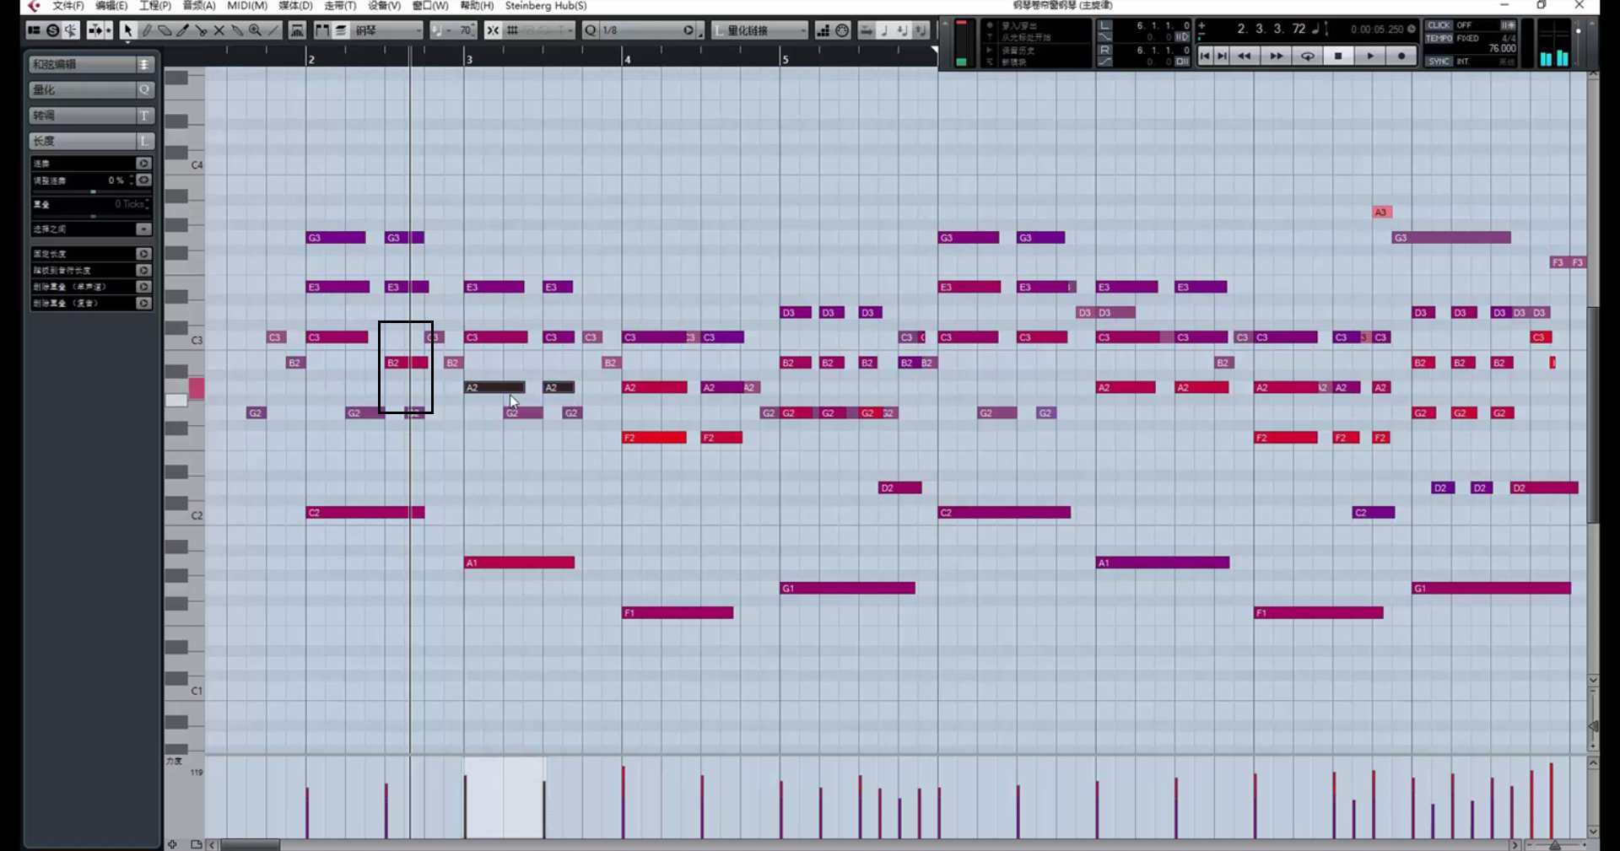Open the controller lane setup icon
Image resolution: width=1620 pixels, height=851 pixels.
pos(196,844)
